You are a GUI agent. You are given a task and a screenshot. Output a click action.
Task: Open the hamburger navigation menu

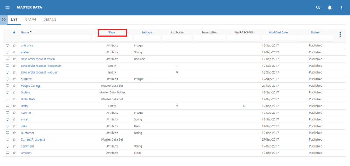tap(7, 7)
